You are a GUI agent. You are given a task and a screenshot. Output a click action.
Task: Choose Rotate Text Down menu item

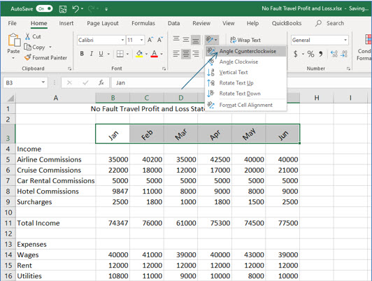coord(245,94)
